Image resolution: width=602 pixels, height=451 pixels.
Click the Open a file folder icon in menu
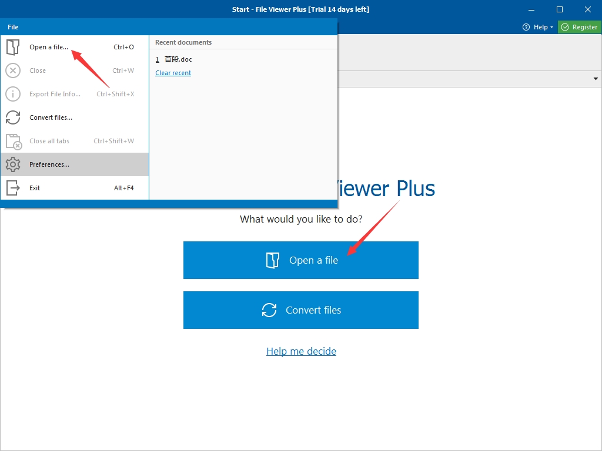(13, 47)
